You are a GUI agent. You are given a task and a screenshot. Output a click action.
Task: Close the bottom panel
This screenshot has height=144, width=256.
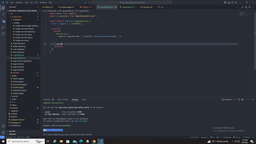(253, 99)
